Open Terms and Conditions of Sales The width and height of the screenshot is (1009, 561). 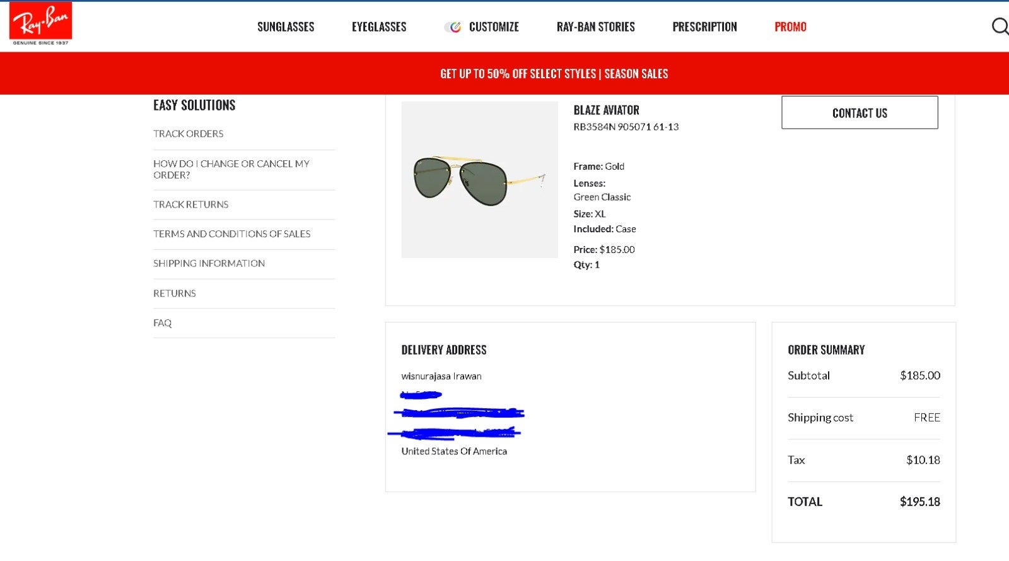[x=231, y=234]
